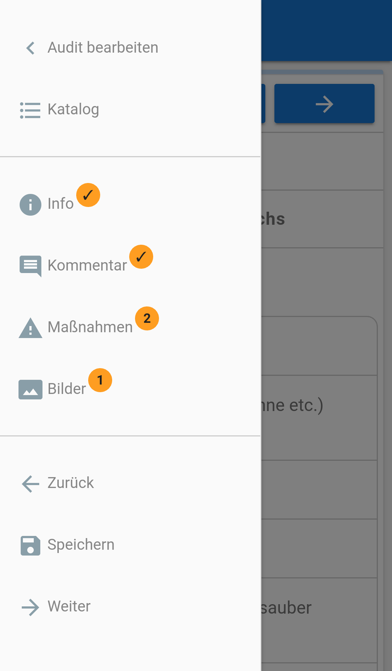Click the Speichern floppy disk icon
Image resolution: width=392 pixels, height=671 pixels.
pos(30,545)
